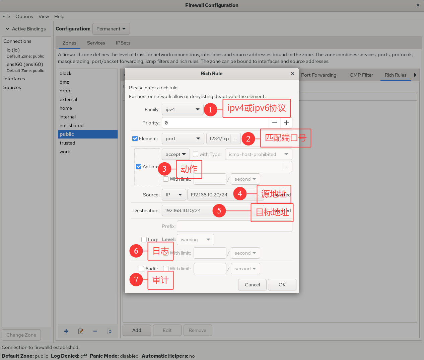The height and width of the screenshot is (360, 424).
Task: Collapse the Active Bindings section
Action: coord(7,29)
